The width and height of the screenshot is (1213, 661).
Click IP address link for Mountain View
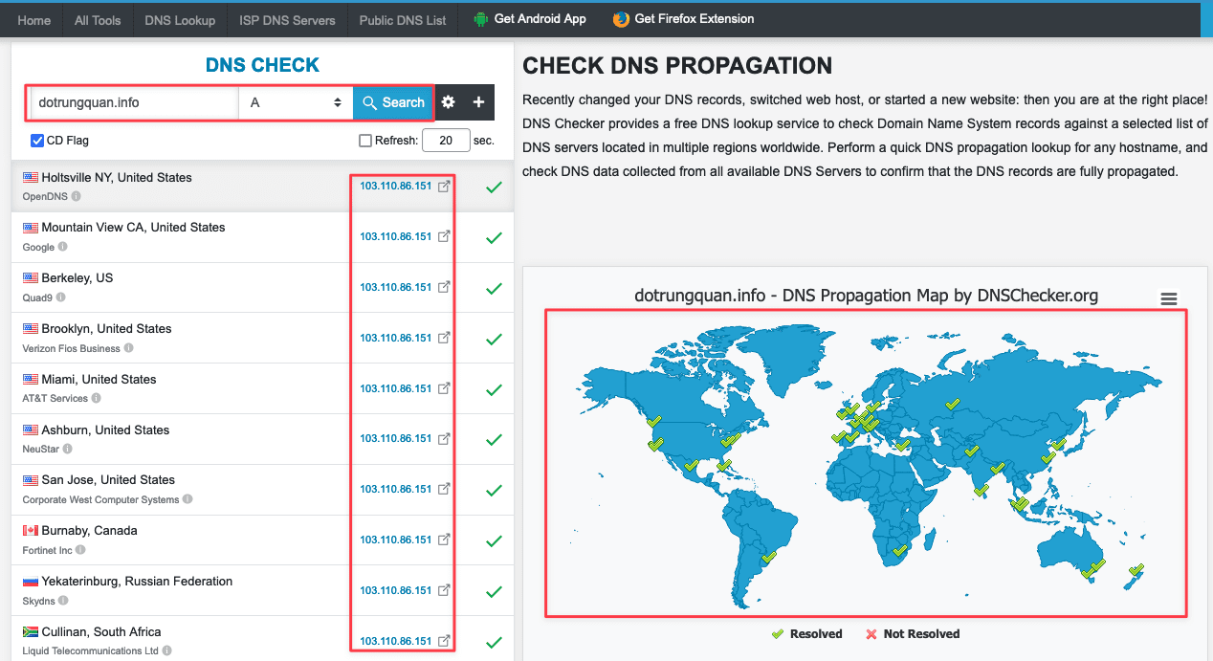(395, 236)
